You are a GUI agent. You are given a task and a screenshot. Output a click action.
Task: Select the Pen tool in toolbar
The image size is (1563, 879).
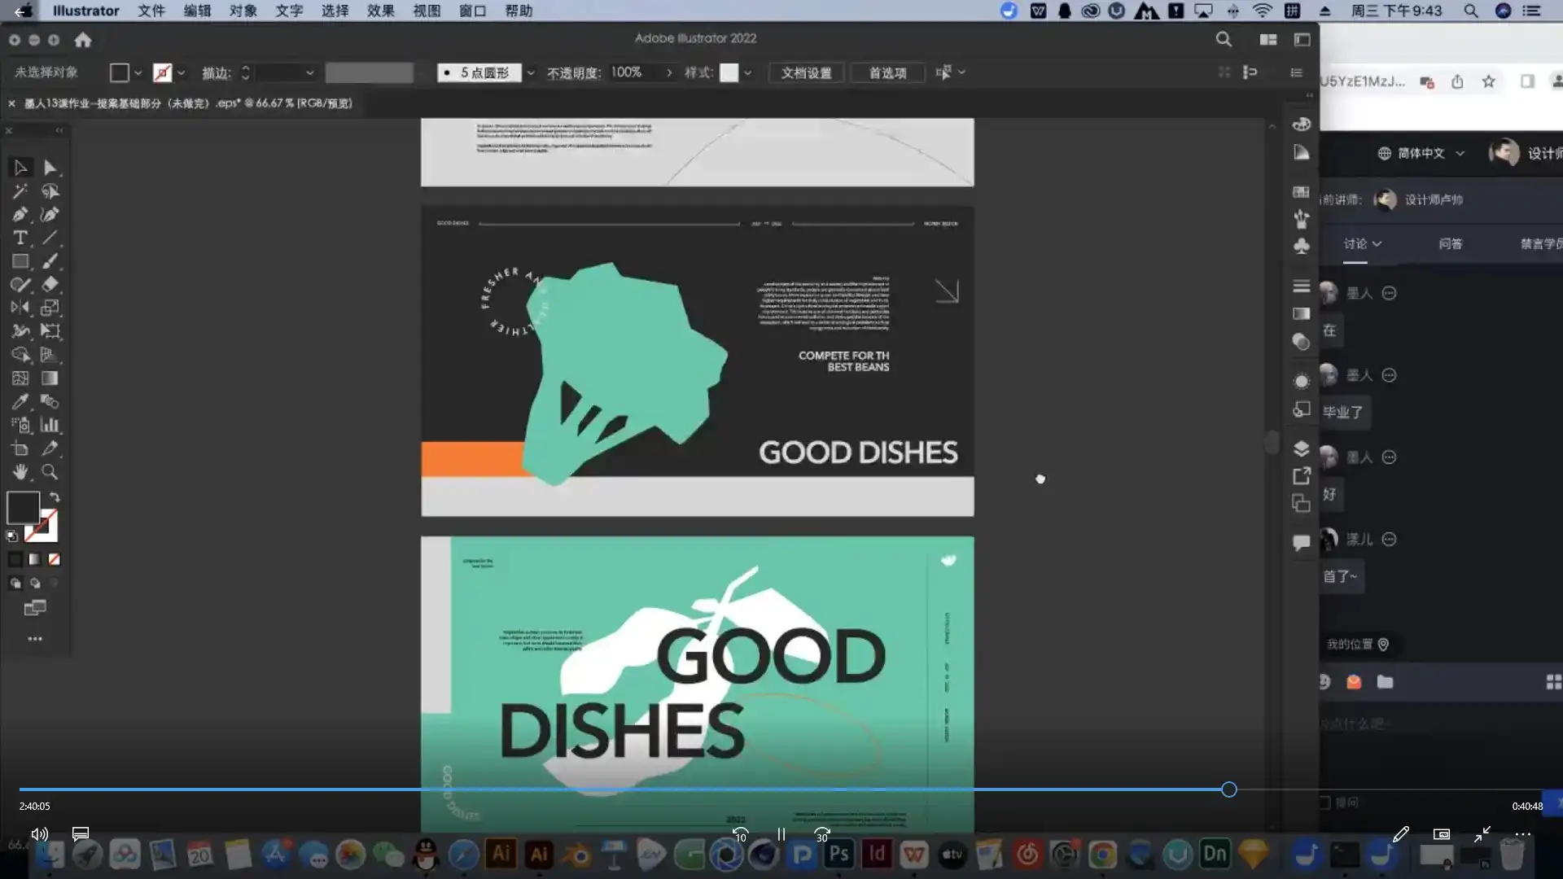point(20,215)
